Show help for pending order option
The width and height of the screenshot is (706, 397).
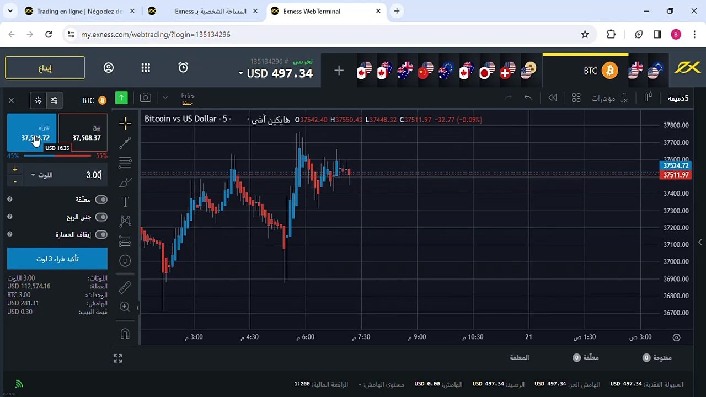[x=10, y=200]
